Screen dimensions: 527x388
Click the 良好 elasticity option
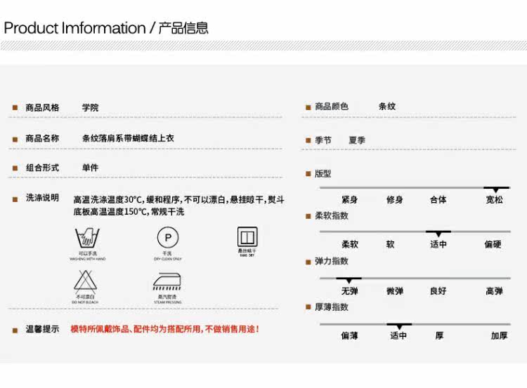(438, 291)
